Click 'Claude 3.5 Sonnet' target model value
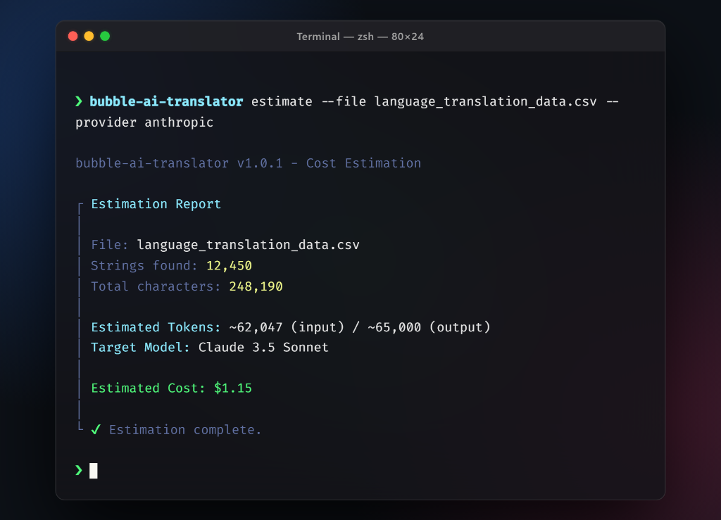The width and height of the screenshot is (721, 520). 263,348
